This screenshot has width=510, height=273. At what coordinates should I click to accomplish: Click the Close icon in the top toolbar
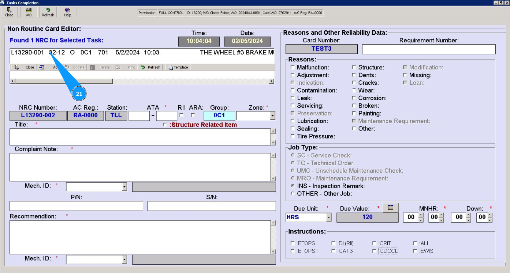pyautogui.click(x=9, y=12)
